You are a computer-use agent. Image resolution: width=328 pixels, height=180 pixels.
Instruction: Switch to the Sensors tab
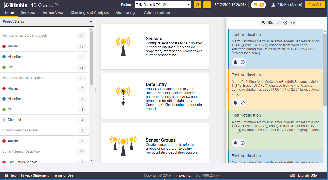tap(28, 12)
